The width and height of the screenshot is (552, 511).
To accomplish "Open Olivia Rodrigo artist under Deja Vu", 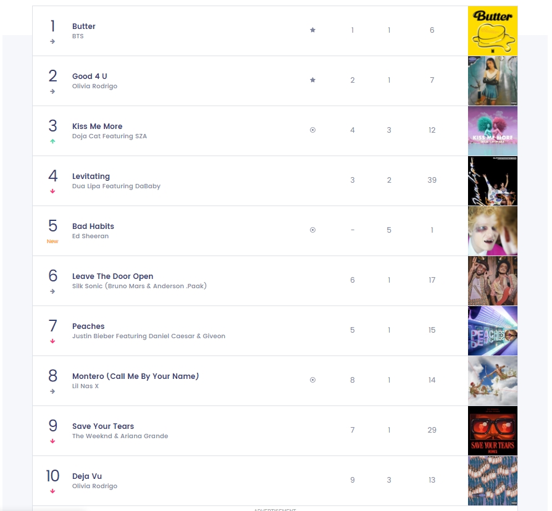I will pos(94,486).
